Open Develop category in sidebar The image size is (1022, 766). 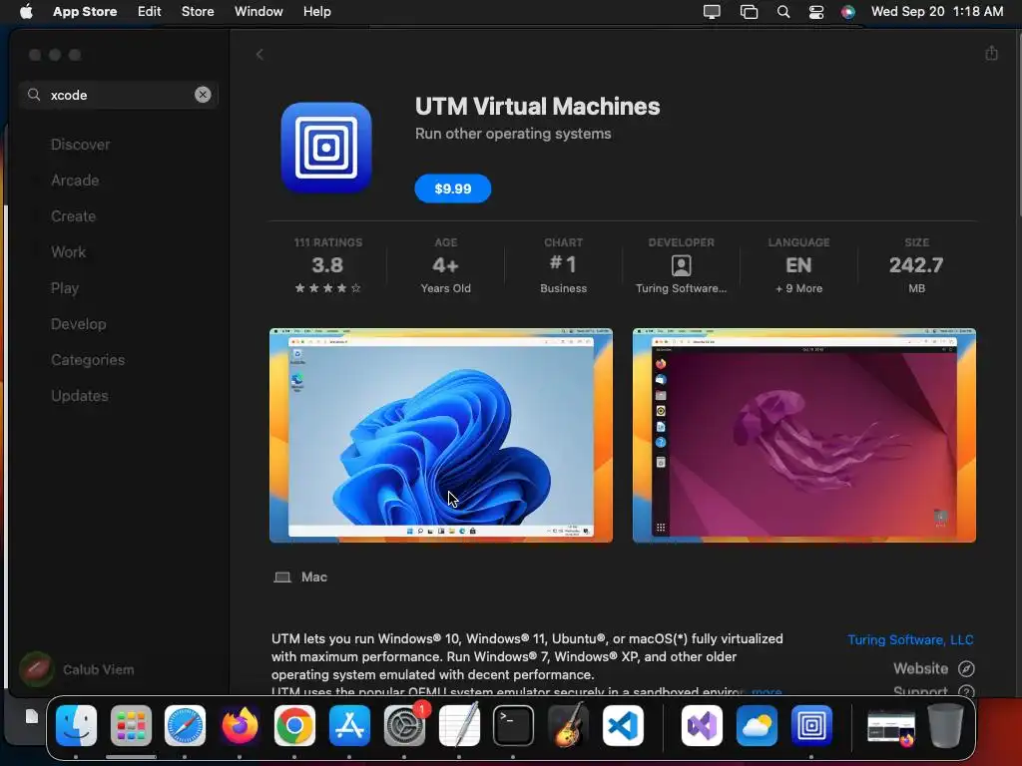pos(78,324)
